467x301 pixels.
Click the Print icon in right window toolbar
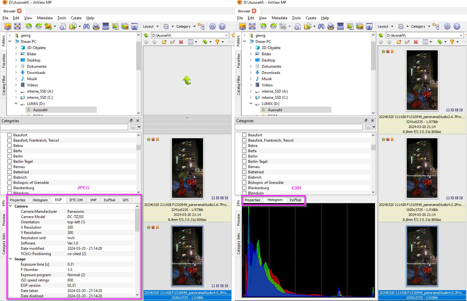point(331,26)
